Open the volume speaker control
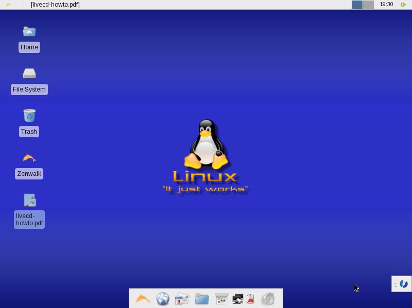The image size is (412, 308). tap(268, 299)
